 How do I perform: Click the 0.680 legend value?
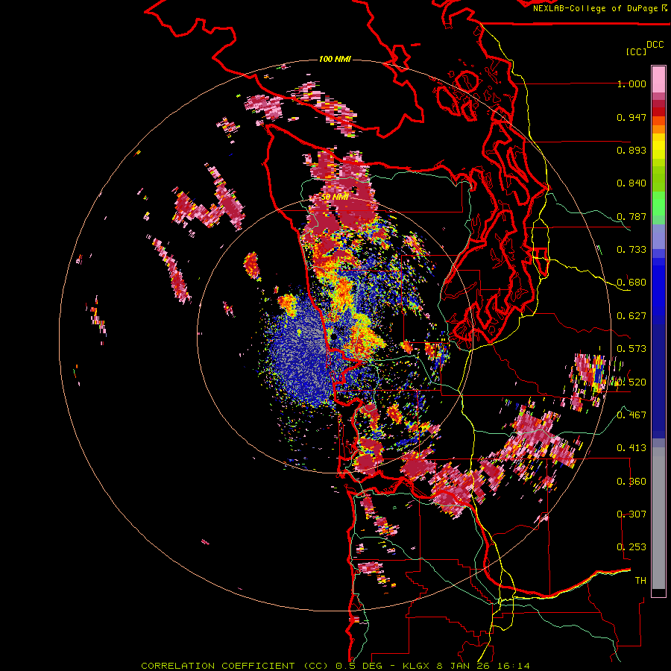tap(631, 283)
